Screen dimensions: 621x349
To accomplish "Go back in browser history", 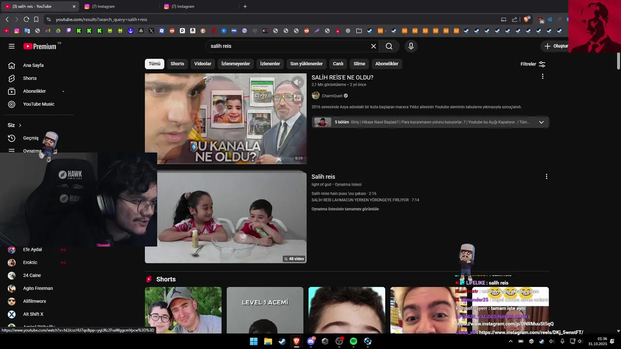I will click(7, 19).
